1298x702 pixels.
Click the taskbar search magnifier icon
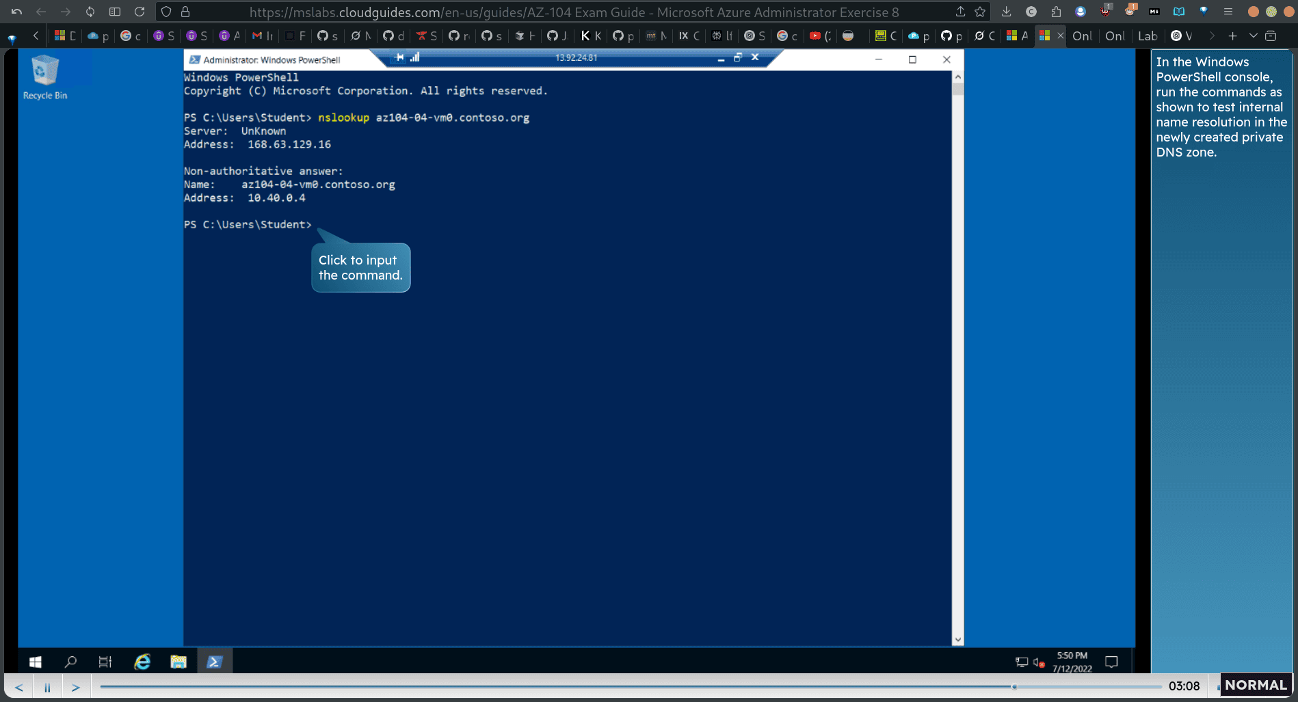(70, 662)
